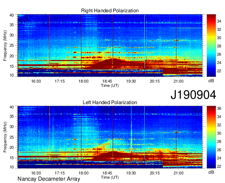Click the 21:00 tick on Right Handed plot

point(178,81)
